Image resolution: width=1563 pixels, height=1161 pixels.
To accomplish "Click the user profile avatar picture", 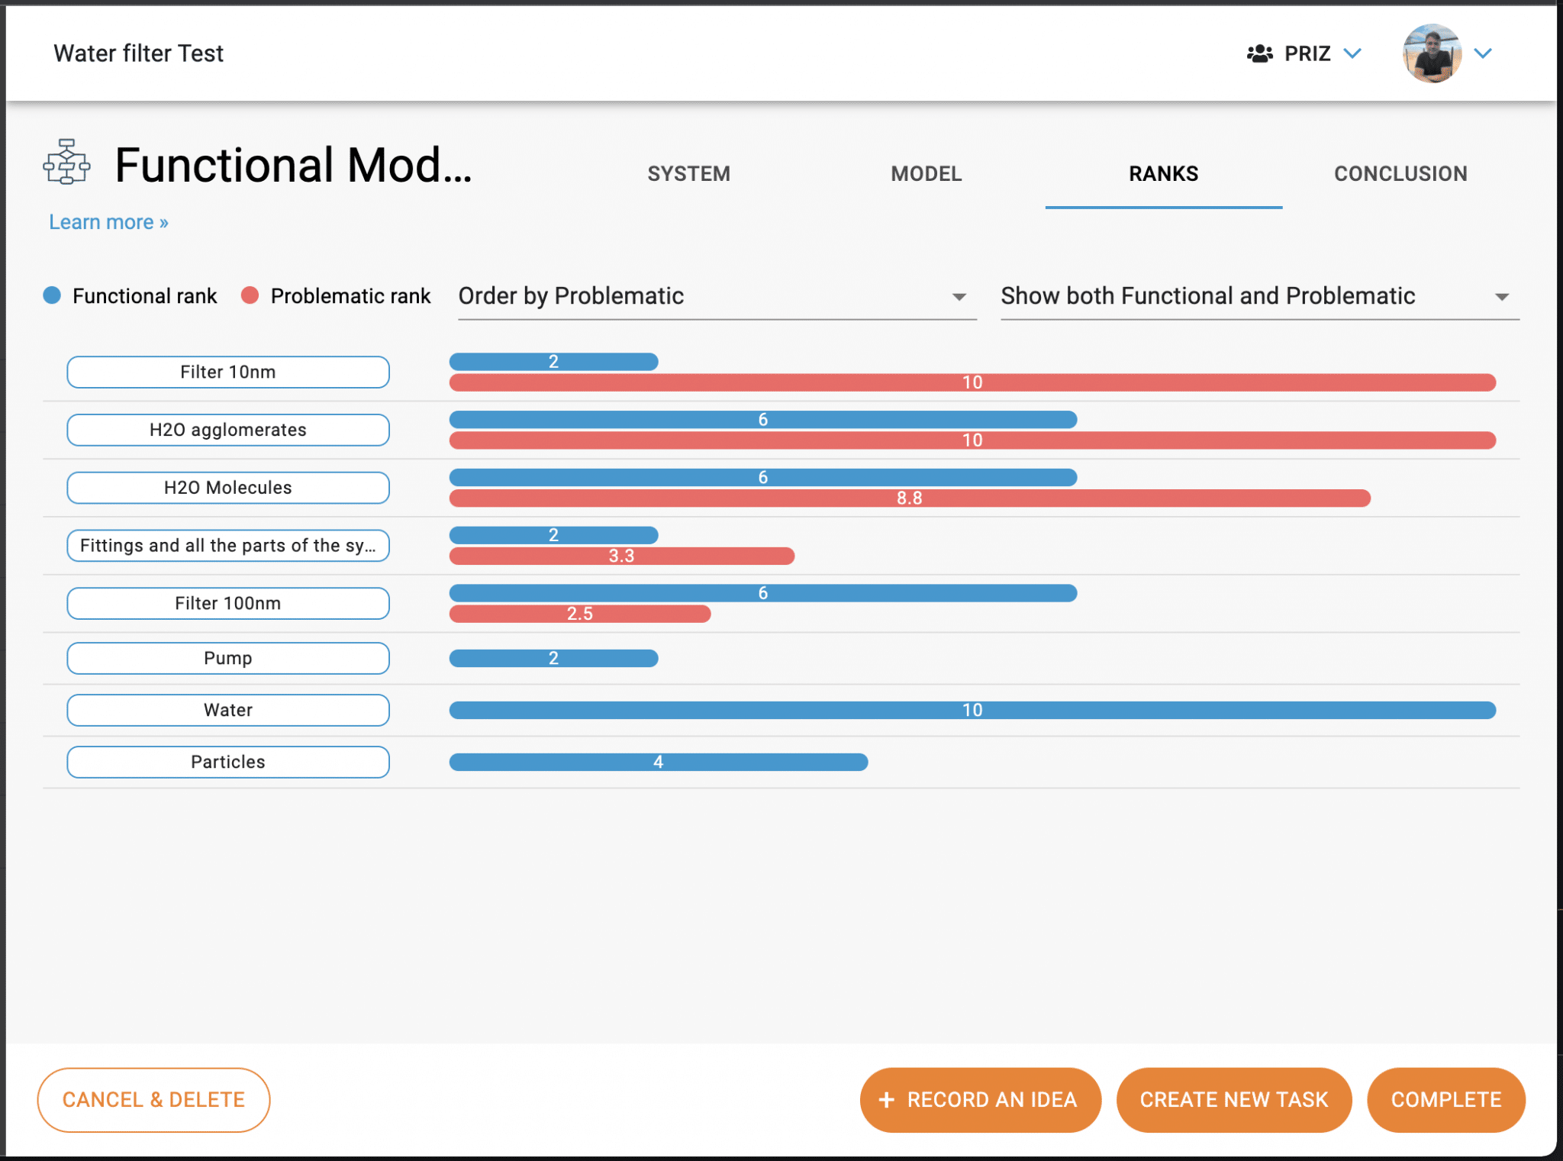I will (x=1432, y=54).
